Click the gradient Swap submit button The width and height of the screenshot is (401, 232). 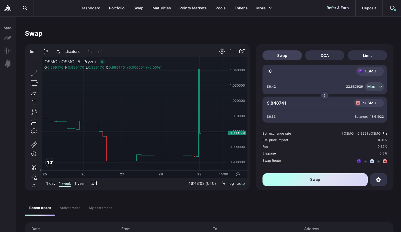pyautogui.click(x=315, y=180)
